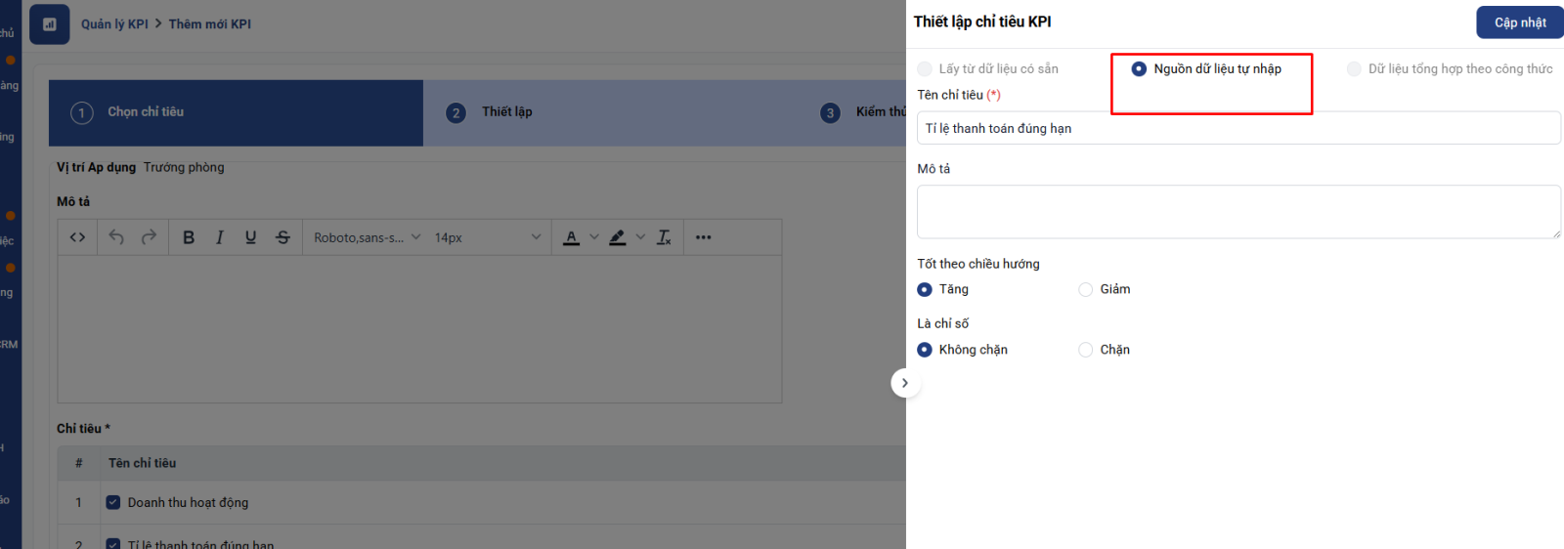Viewport: 1564px width, 549px height.
Task: Toggle the Doanh thu hoạt động checkbox
Action: [x=113, y=502]
